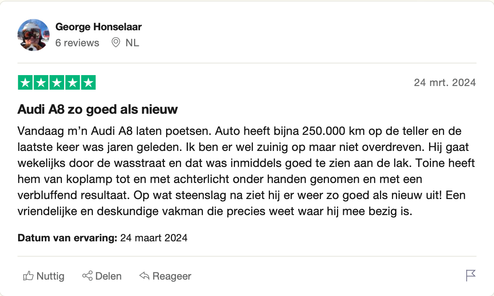Open the George Honselaar reviewer name link

[98, 27]
